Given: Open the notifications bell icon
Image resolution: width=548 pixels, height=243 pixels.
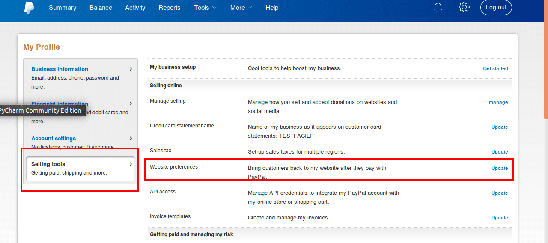Looking at the screenshot, I should click(x=438, y=7).
